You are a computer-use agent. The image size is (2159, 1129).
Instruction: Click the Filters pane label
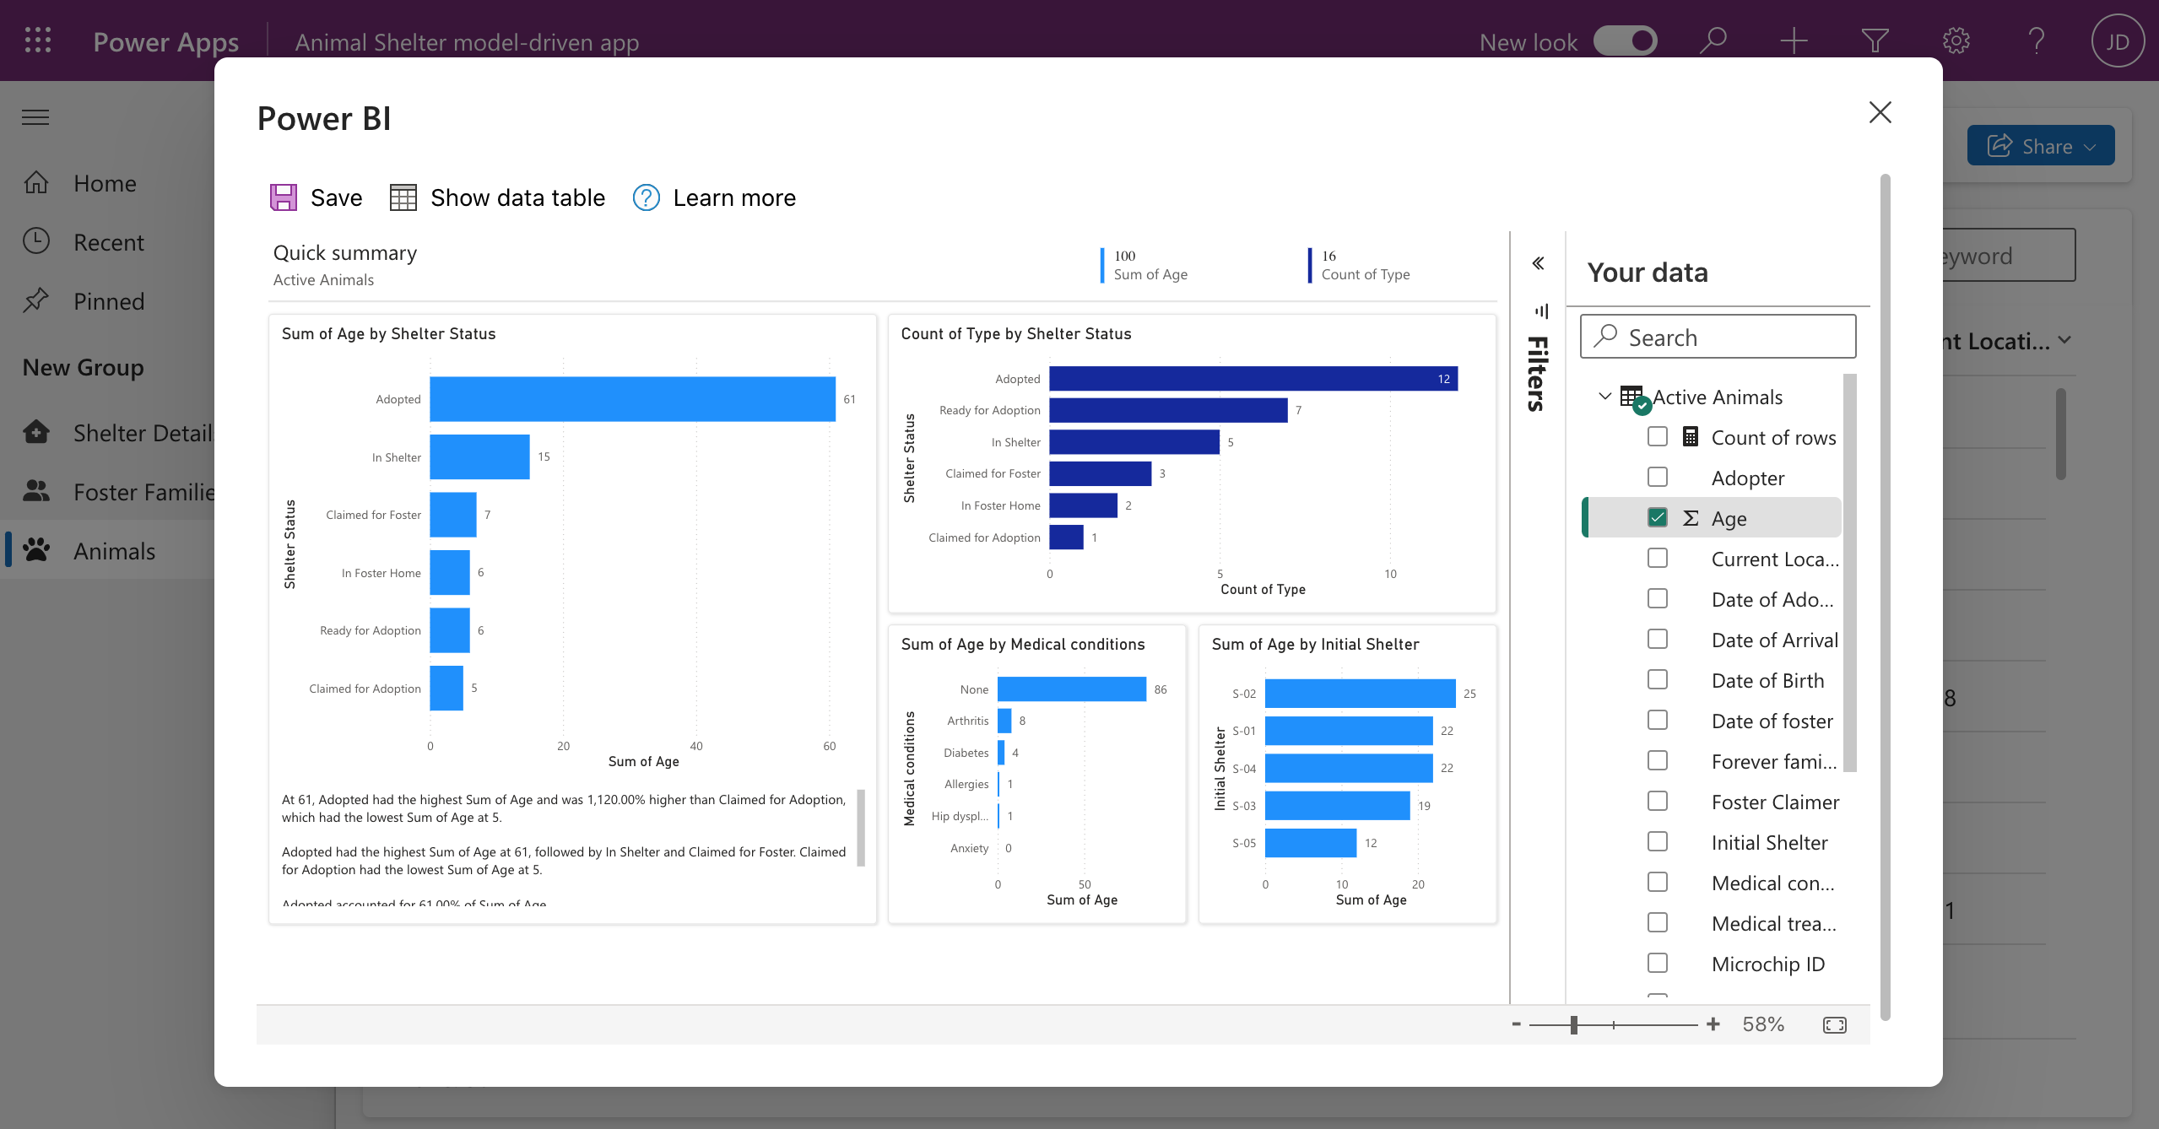tap(1538, 374)
